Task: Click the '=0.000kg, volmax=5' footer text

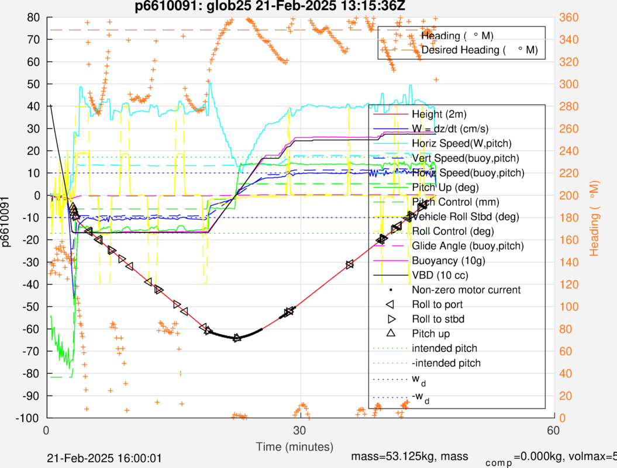Action: (x=566, y=456)
